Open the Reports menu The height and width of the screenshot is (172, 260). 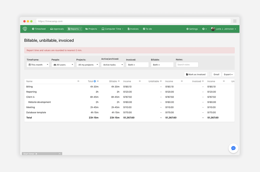point(74,29)
